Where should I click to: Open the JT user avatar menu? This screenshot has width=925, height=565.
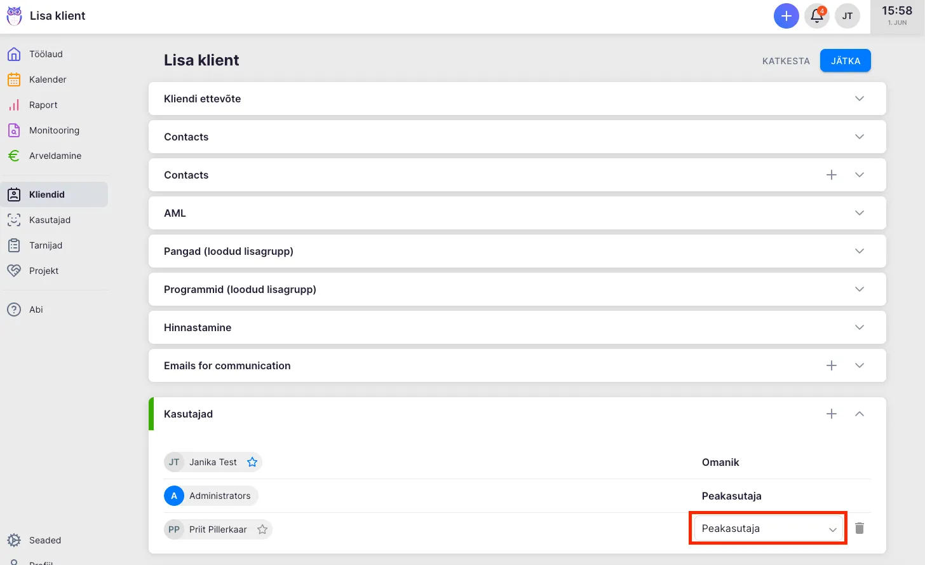pos(847,16)
